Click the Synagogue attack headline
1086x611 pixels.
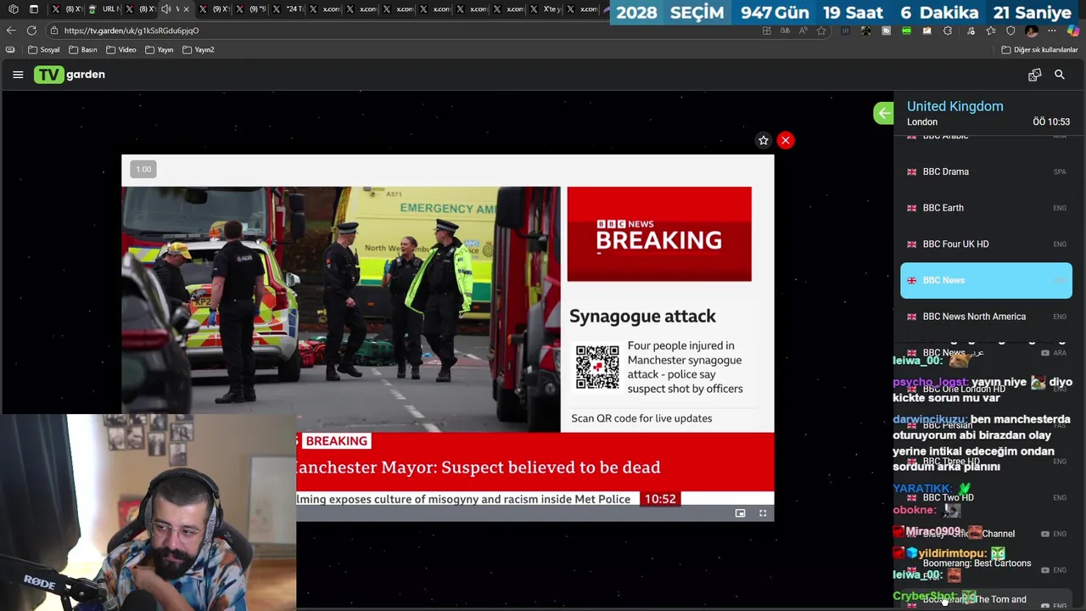642,317
